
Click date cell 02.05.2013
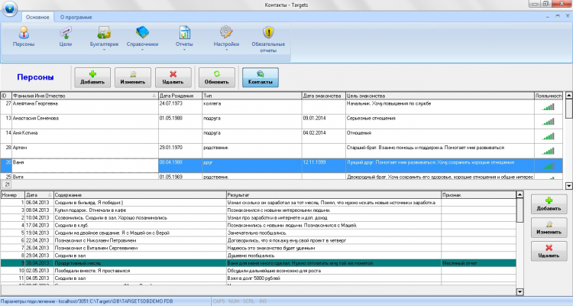pos(39,271)
